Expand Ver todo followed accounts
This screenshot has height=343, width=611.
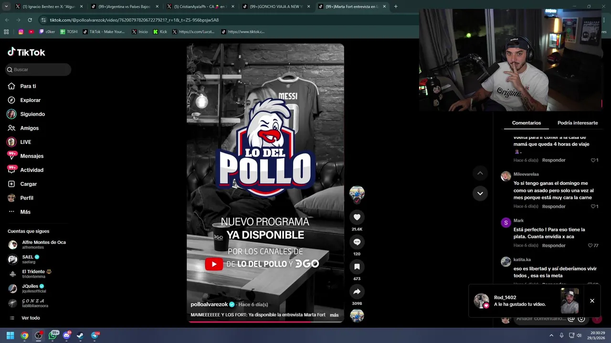pyautogui.click(x=31, y=318)
